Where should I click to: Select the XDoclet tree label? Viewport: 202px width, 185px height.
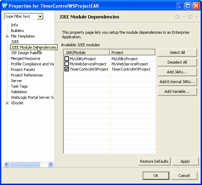tap(17, 103)
